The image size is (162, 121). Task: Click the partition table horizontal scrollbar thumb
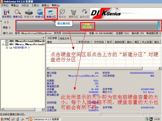(96, 68)
